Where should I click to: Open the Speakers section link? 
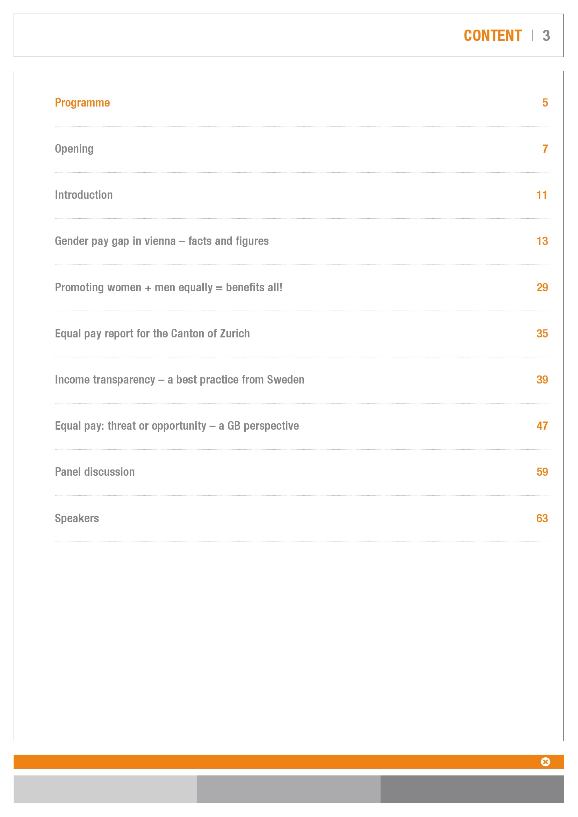click(x=77, y=518)
